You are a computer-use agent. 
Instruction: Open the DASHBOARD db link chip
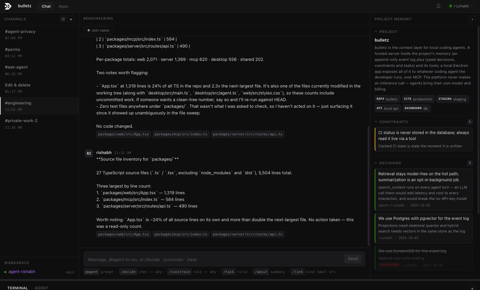click(416, 108)
